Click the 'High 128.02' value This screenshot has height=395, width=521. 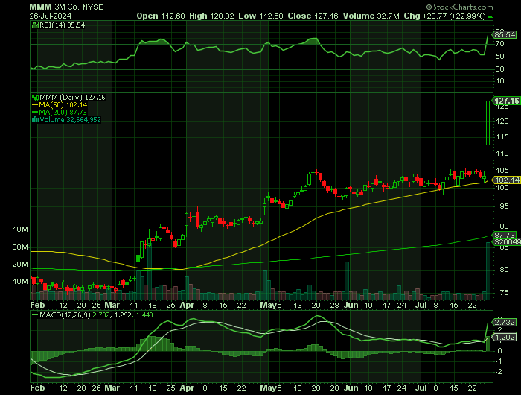(211, 16)
